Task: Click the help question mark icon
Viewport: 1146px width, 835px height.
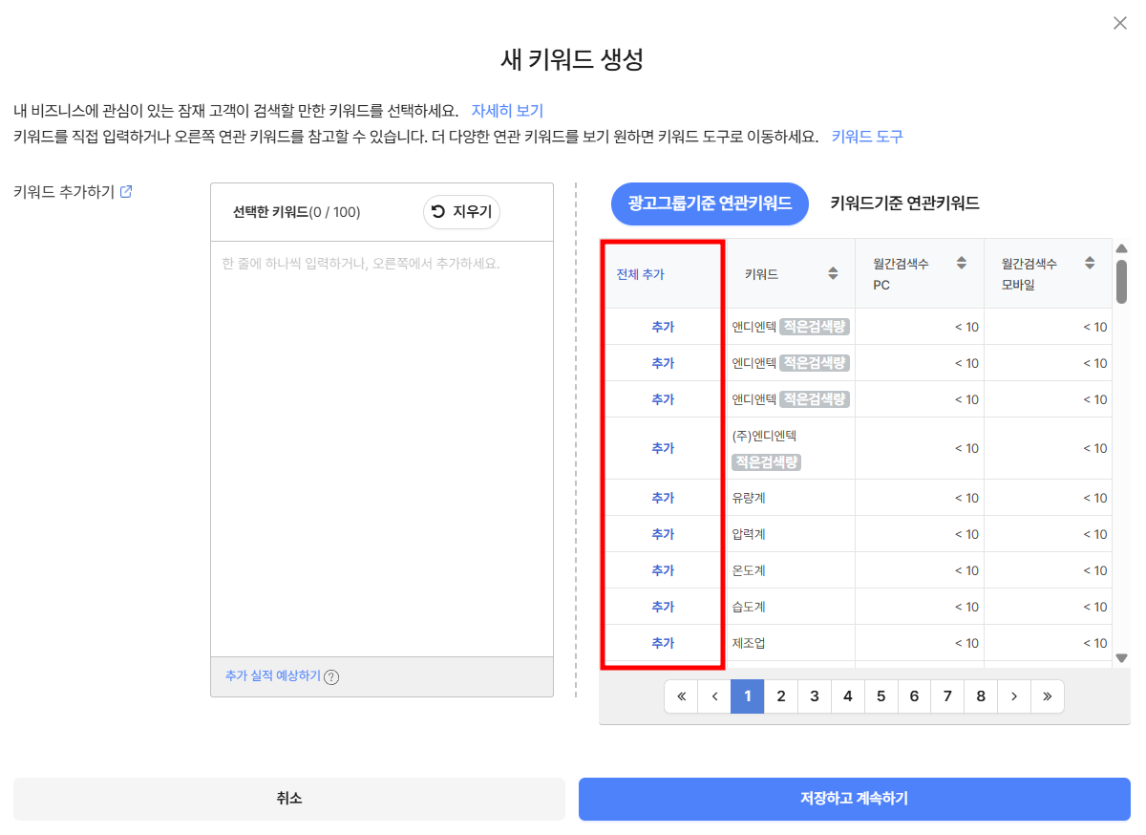Action: pos(331,677)
